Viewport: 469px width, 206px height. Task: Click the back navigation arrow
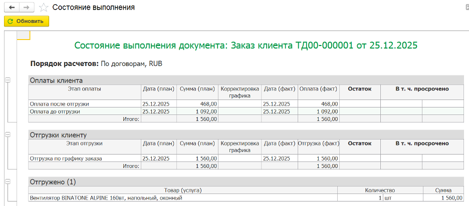click(12, 7)
